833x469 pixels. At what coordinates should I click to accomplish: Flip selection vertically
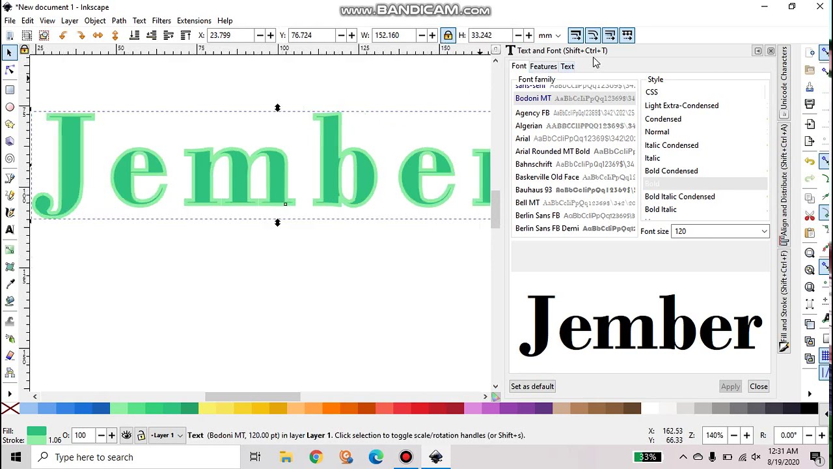click(115, 35)
